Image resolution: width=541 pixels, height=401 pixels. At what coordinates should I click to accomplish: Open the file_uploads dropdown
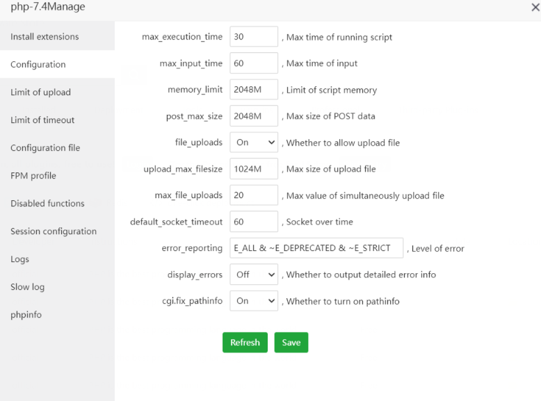[254, 142]
